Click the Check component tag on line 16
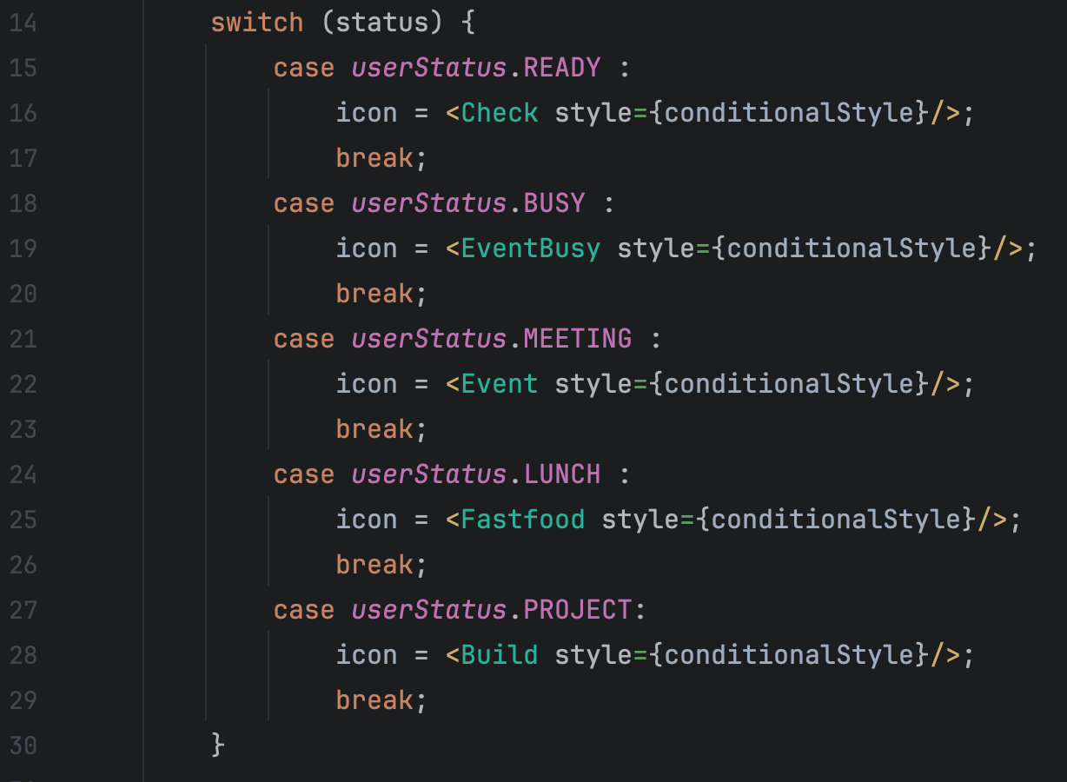Screen dimensions: 1067x782 500,112
